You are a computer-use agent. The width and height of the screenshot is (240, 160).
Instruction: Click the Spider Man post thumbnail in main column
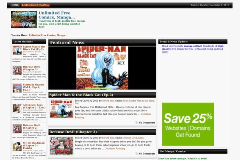61,109
